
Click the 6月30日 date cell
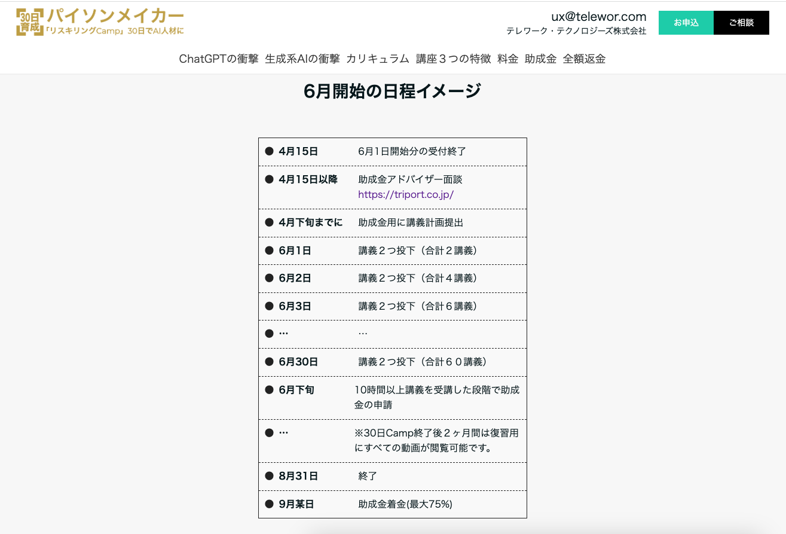pos(298,362)
